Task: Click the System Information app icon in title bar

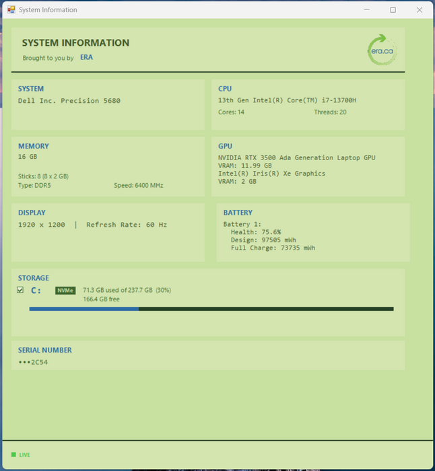Action: [x=11, y=9]
